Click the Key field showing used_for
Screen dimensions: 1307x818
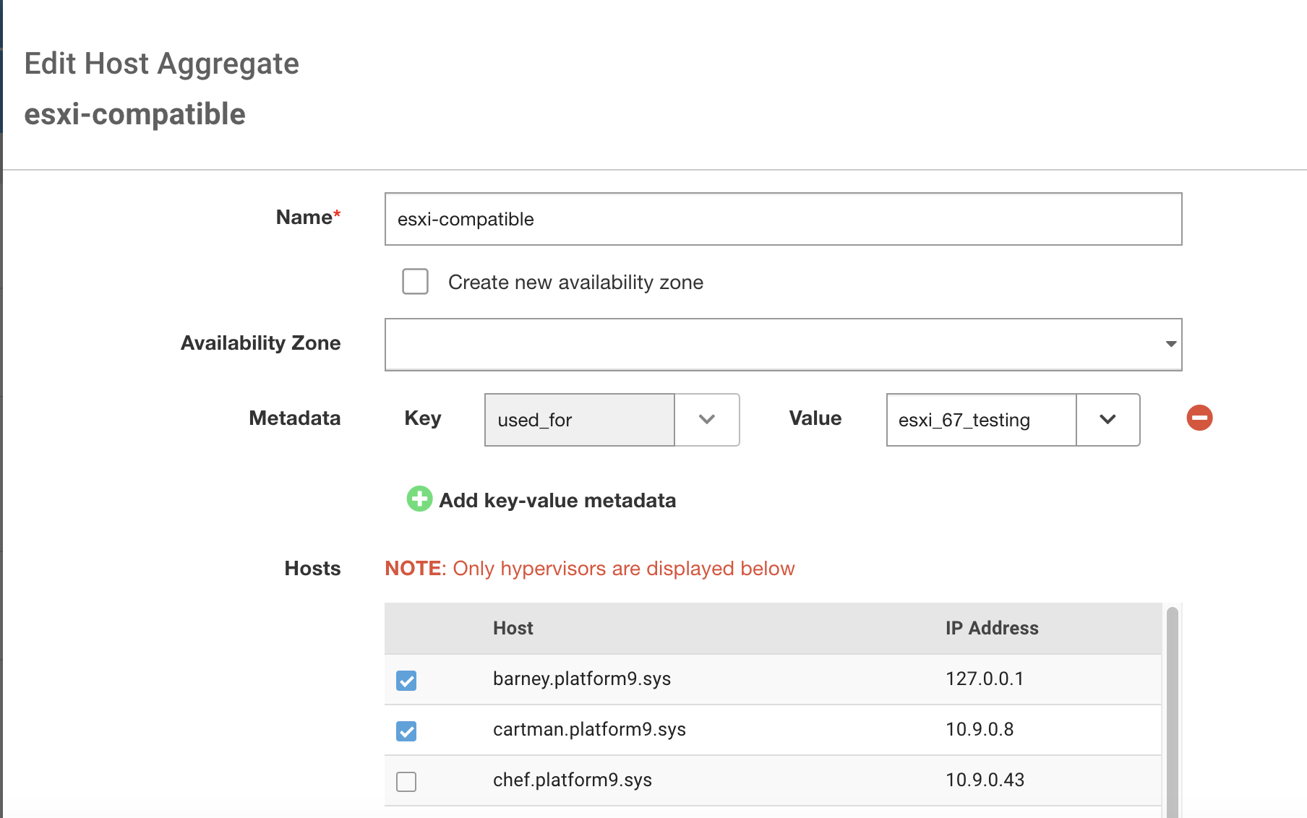pos(579,420)
